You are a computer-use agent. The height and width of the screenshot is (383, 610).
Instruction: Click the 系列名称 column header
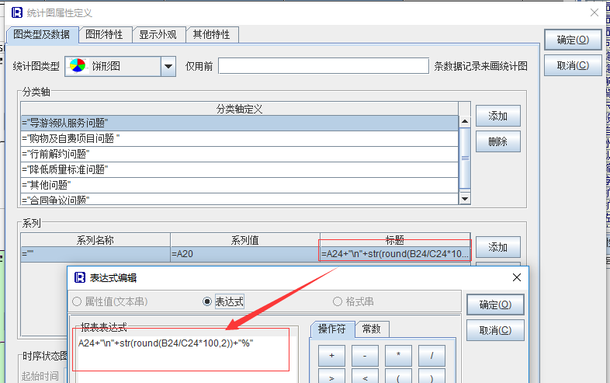95,240
